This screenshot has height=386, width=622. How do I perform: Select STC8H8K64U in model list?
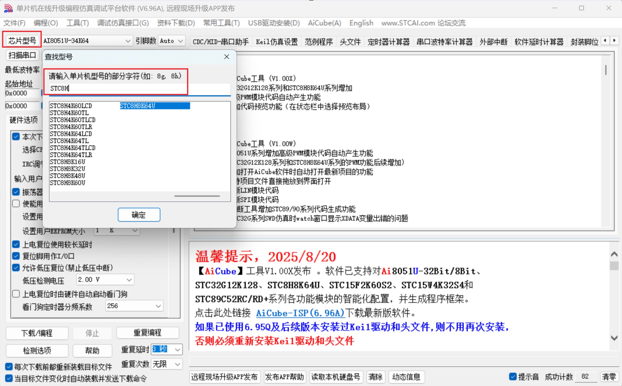(155, 106)
